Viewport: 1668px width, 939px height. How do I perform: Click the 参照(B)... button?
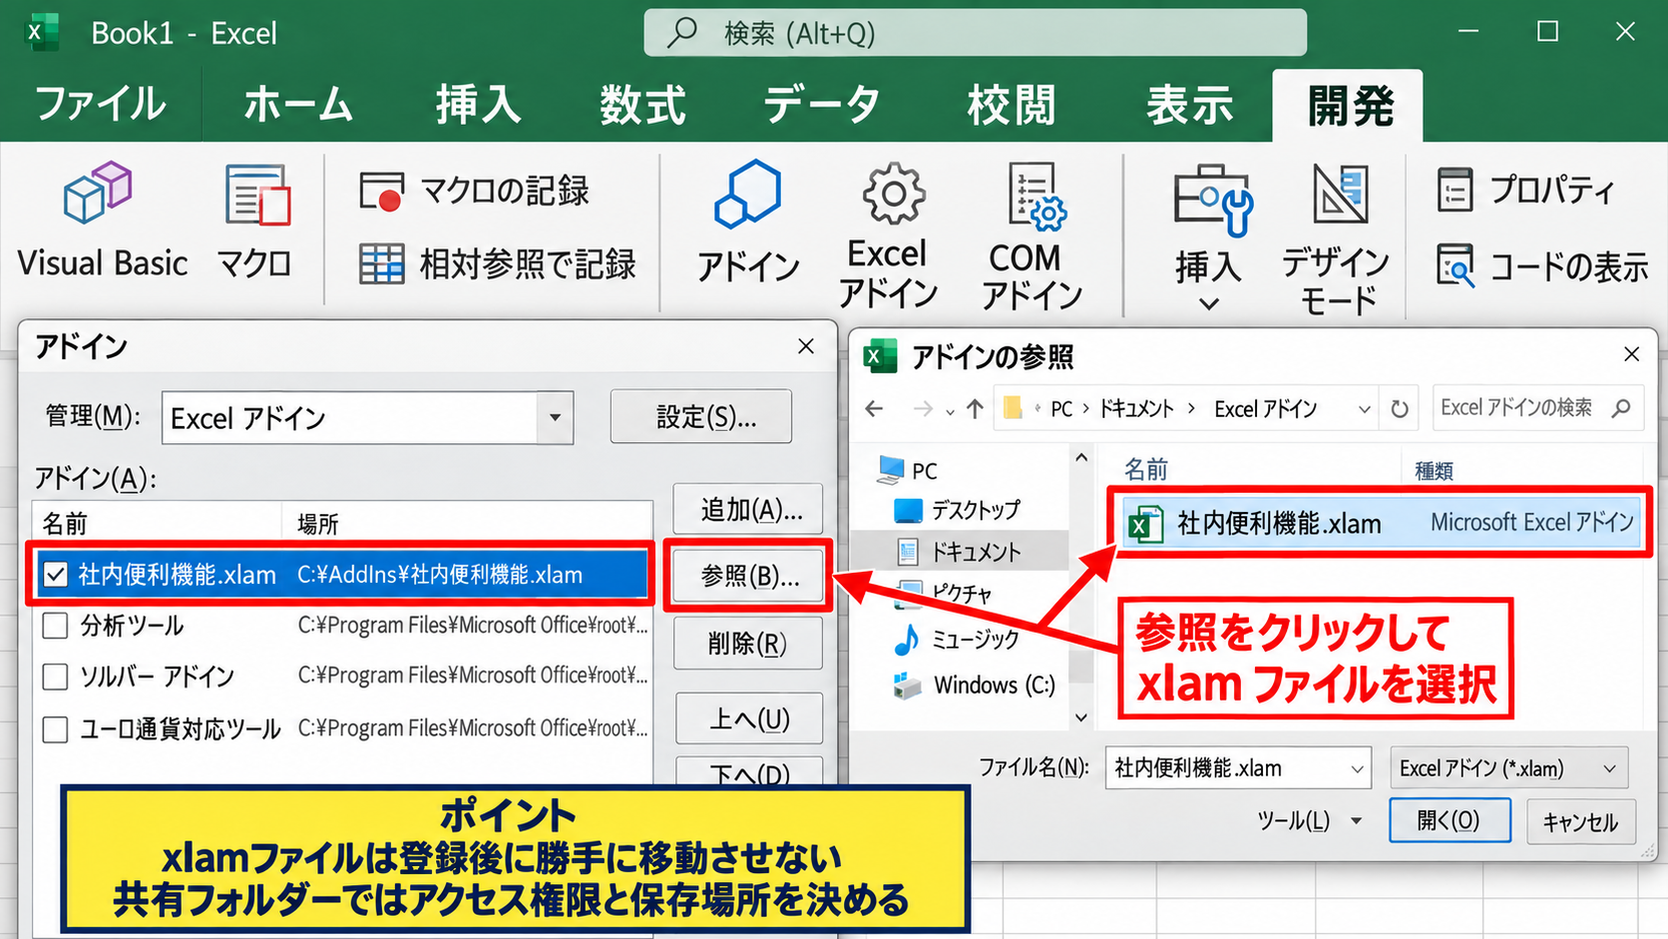point(749,576)
